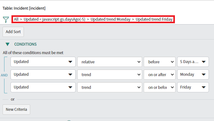Open the before comparison dropdown
This screenshot has width=214, height=121.
coord(160,62)
